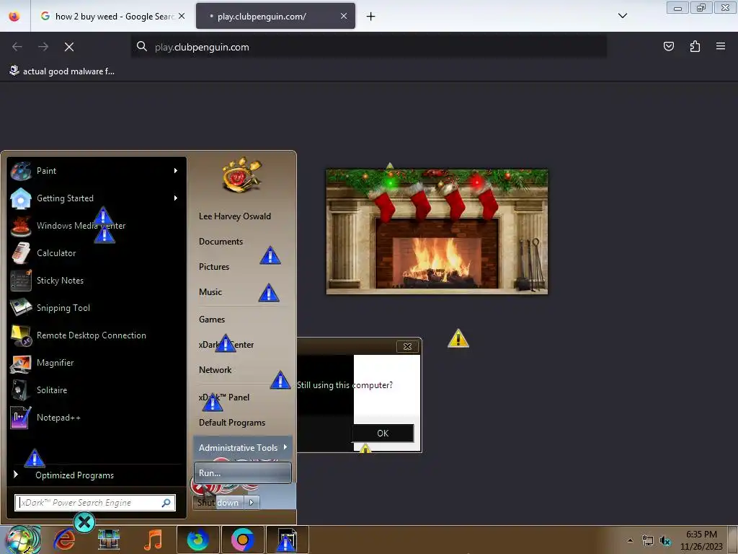Launch the Windows Media Center icon
Viewport: 738px width, 554px height.
click(21, 226)
